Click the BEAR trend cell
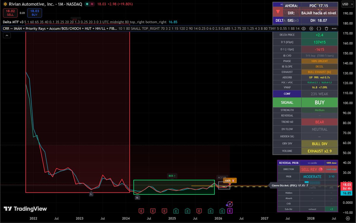Screen dimensions: 356x223 pyautogui.click(x=319, y=122)
